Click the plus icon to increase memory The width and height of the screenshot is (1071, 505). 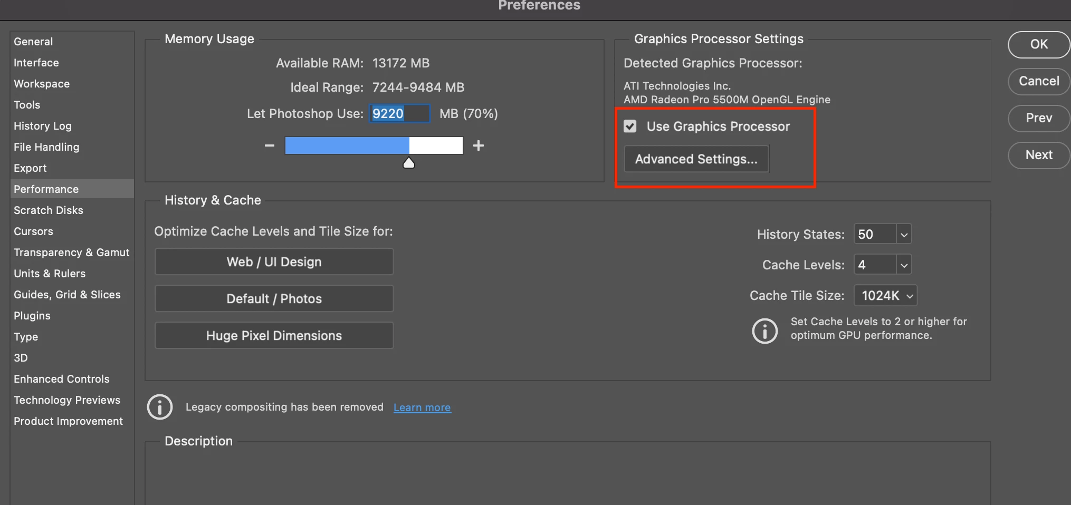pos(479,145)
